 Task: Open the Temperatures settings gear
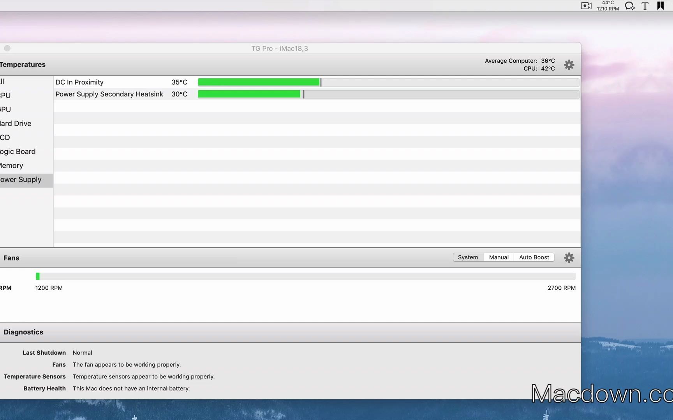(569, 65)
